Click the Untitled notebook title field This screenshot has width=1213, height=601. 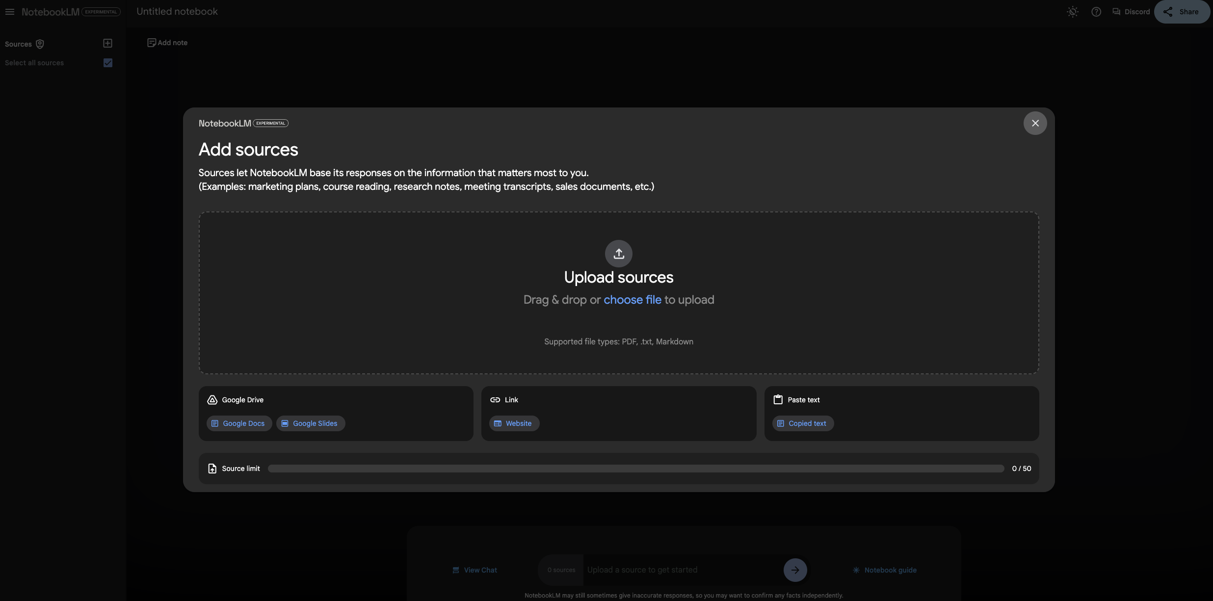[x=177, y=12]
